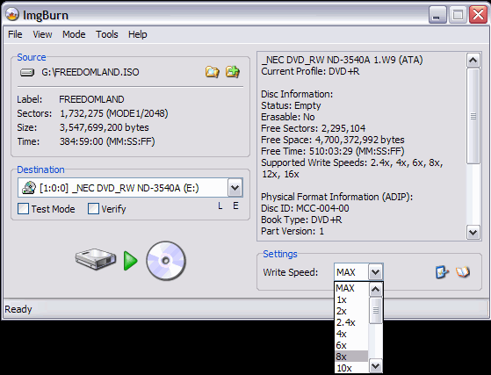491x375 pixels.
Task: Enable the Test Mode checkbox
Action: [24, 209]
